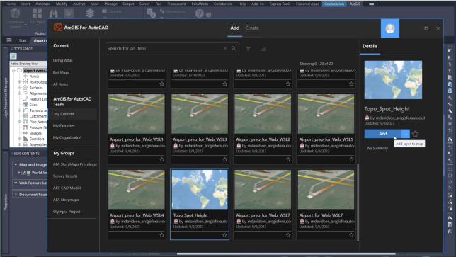Switch to the Create tab

point(252,28)
